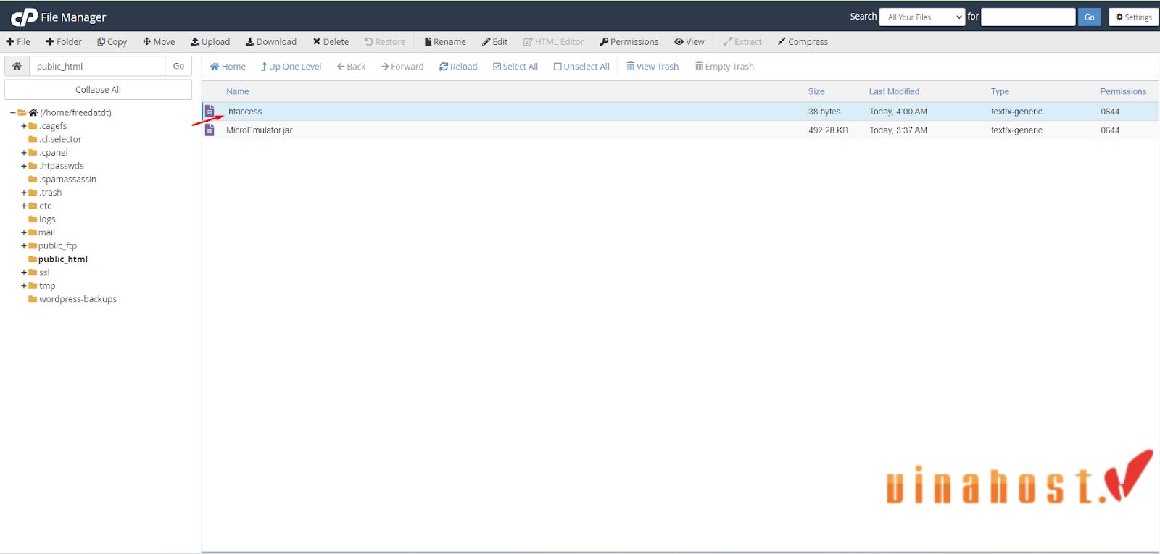Image resolution: width=1160 pixels, height=554 pixels.
Task: Click Empty Trash
Action: tap(724, 67)
